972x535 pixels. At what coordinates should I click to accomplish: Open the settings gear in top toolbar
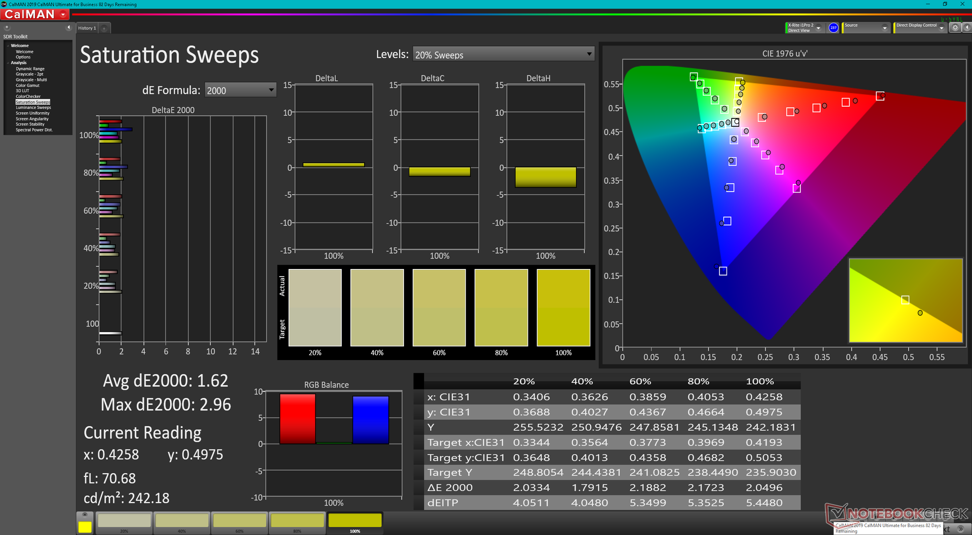955,28
